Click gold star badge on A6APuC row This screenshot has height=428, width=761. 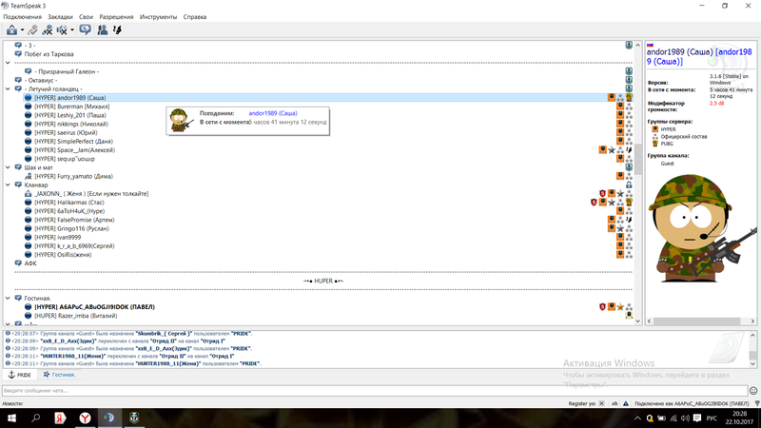620,306
